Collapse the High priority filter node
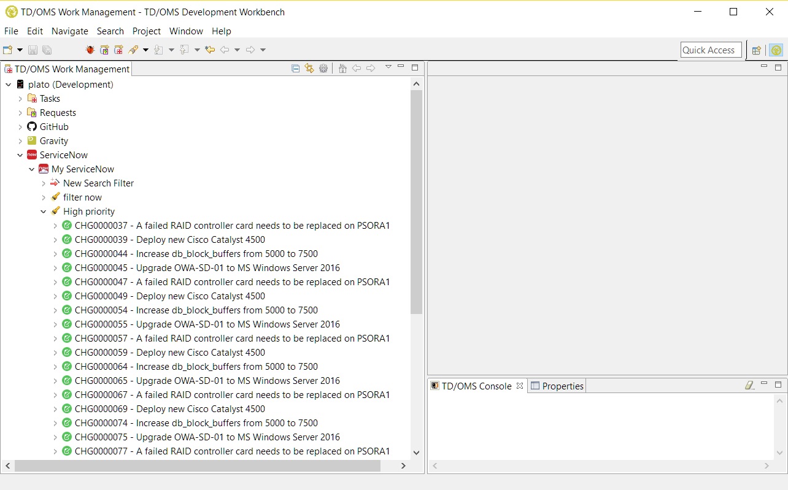 [44, 212]
